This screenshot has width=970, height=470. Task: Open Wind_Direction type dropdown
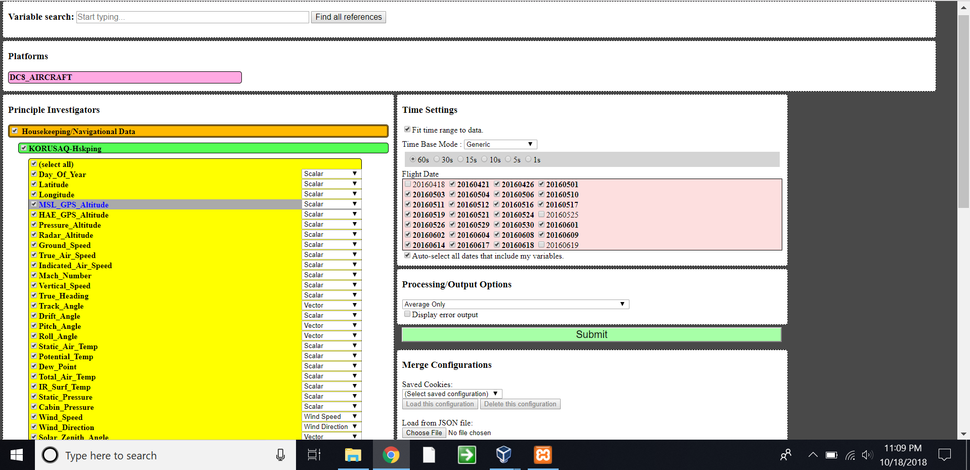331,426
